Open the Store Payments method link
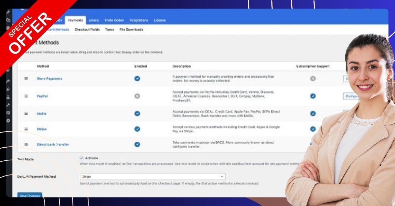The width and height of the screenshot is (395, 206). tap(49, 79)
